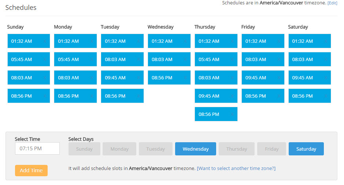
Task: Enable Tuesday in Select Days
Action: coord(156,149)
